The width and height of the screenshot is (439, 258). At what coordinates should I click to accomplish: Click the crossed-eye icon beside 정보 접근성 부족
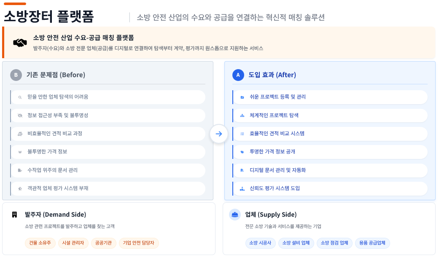click(x=20, y=115)
